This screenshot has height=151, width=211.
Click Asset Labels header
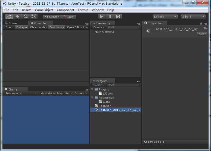point(154,142)
